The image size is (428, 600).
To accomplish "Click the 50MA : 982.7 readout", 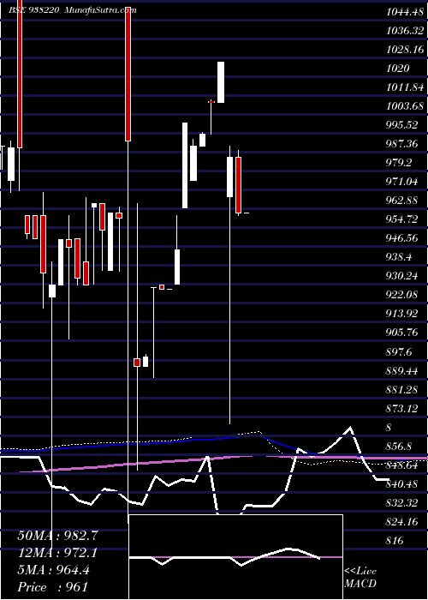I will coord(57,536).
